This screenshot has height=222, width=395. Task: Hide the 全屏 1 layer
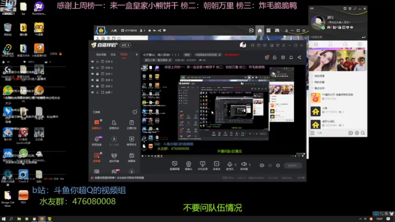pos(92,92)
